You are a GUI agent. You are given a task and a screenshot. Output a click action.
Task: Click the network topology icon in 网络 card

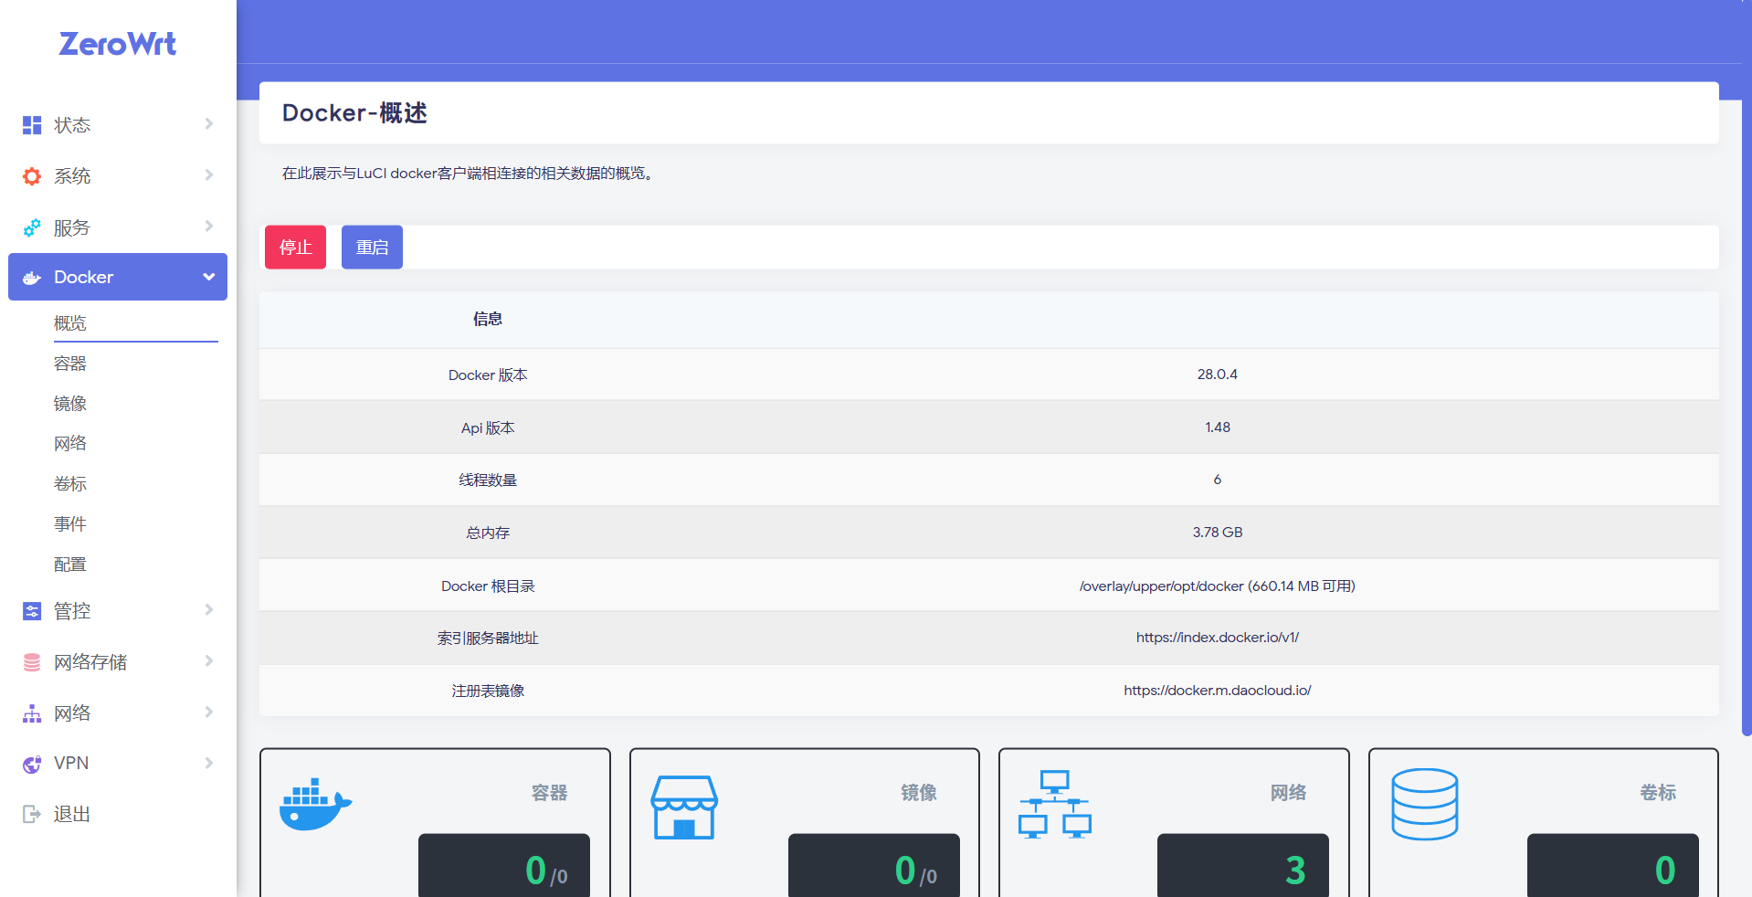(1055, 804)
